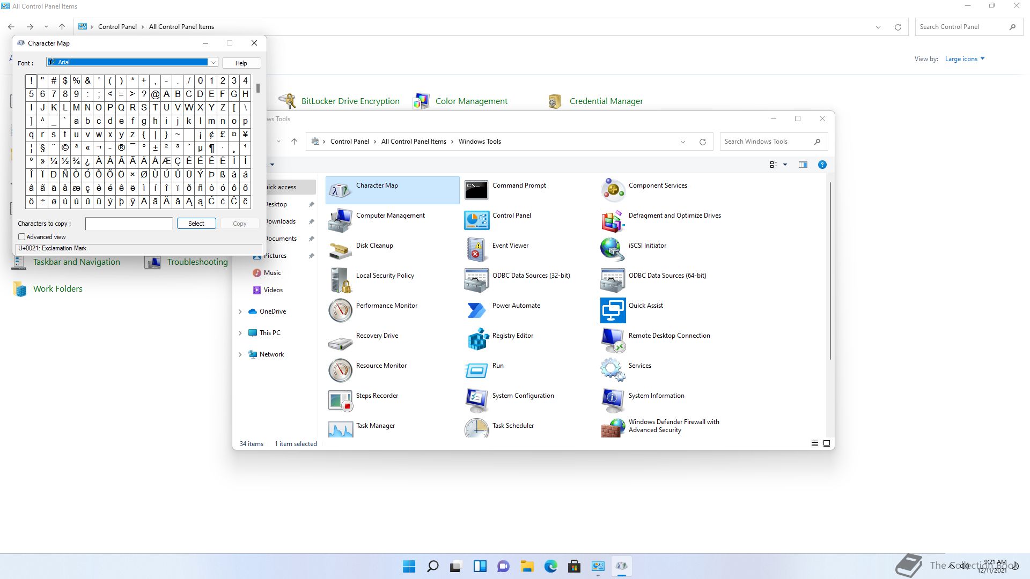Click Windows Tools vertical scrollbar
Screen dimensions: 1030x579
point(830,271)
